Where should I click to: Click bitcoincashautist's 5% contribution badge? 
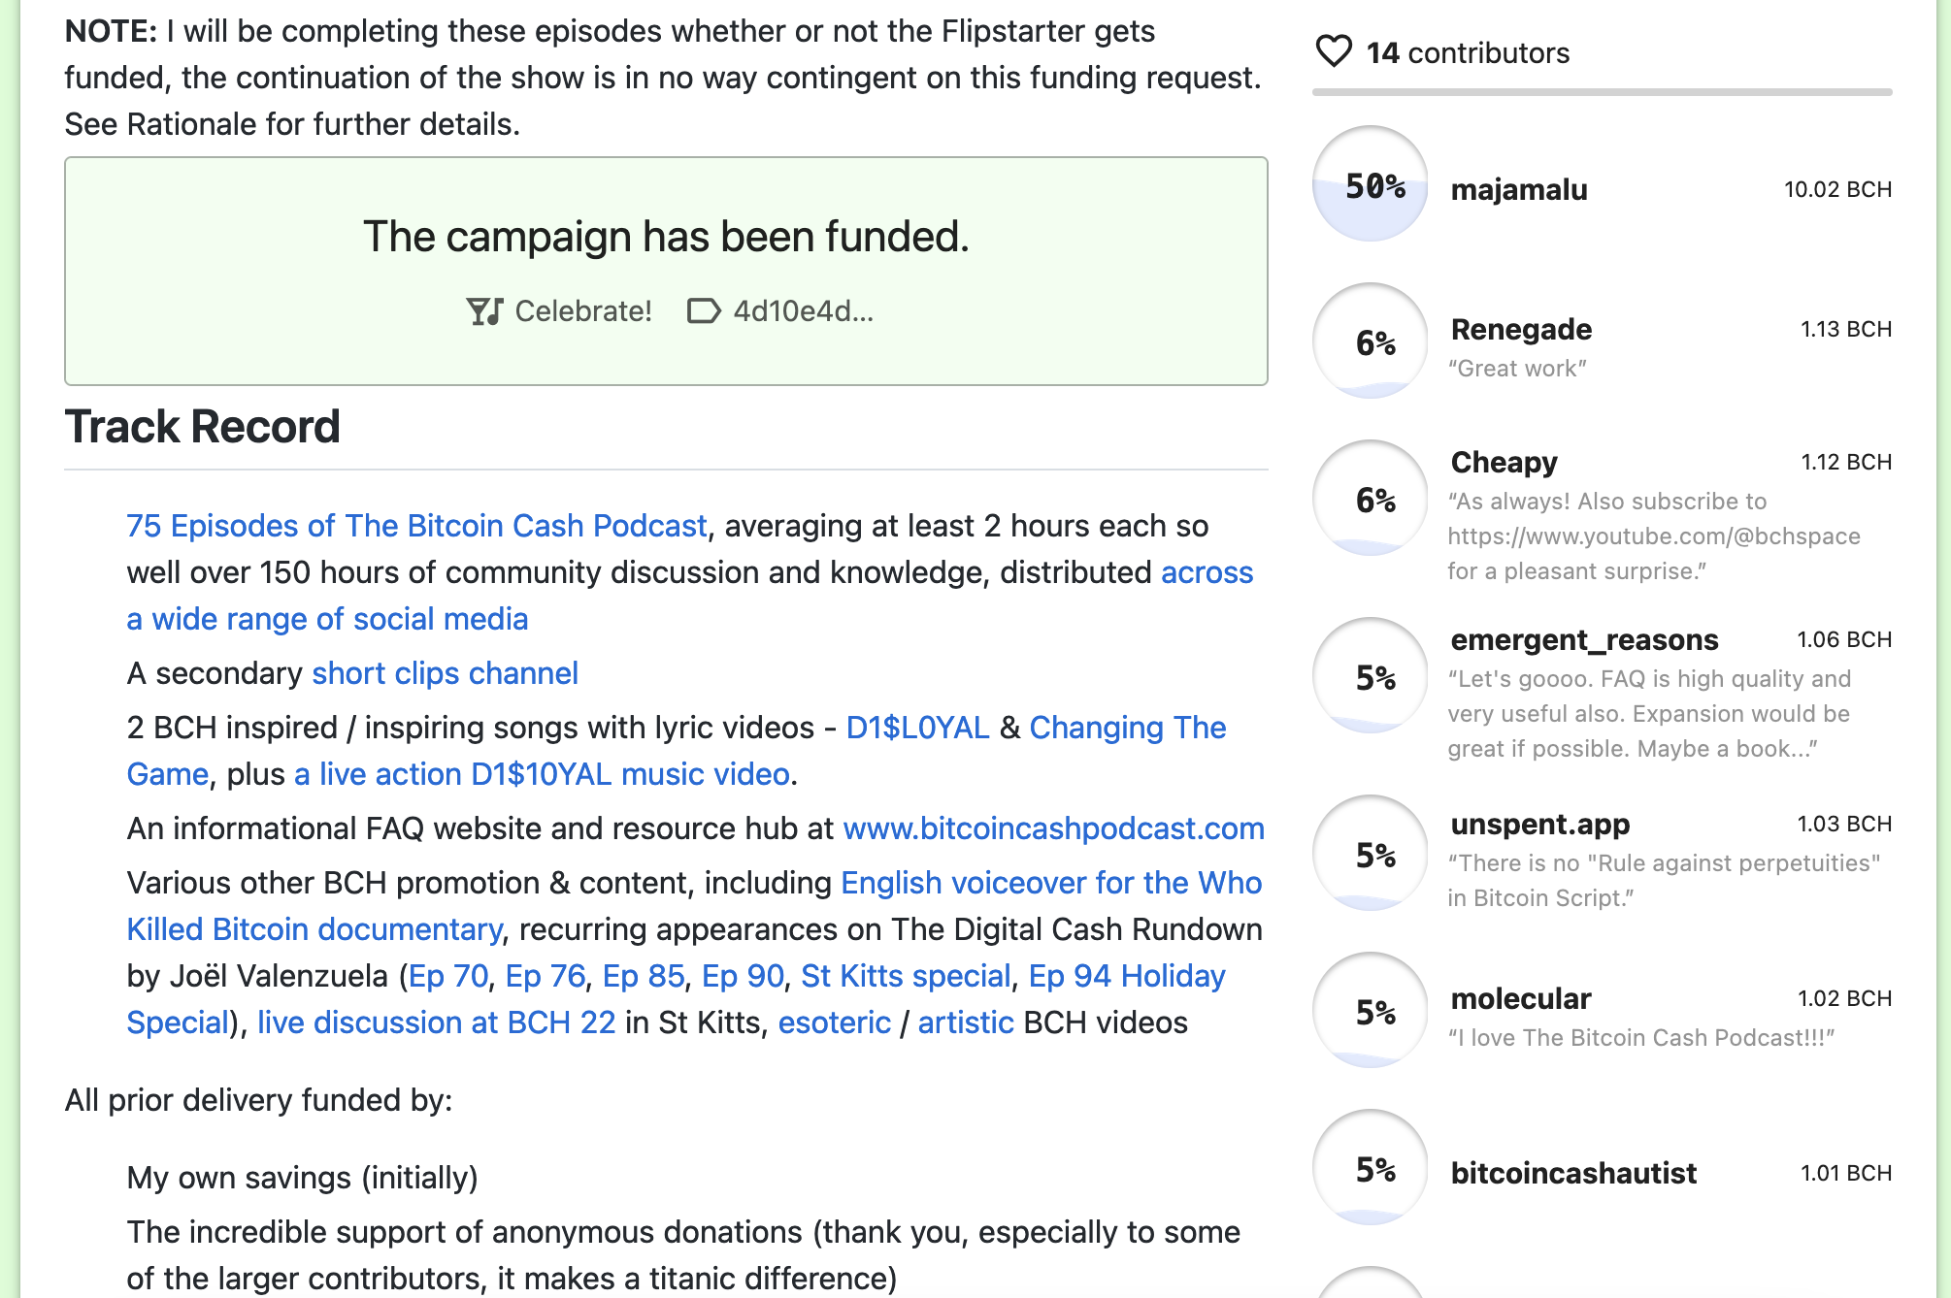click(x=1371, y=1168)
